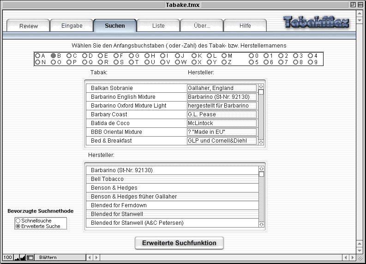The image size is (366, 264).
Task: Open the Über... tab
Action: (202, 26)
